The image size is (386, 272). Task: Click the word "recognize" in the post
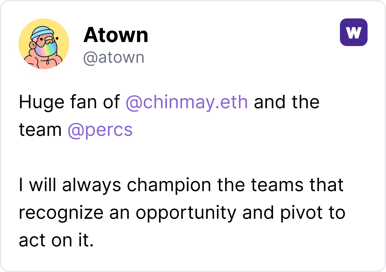click(61, 213)
